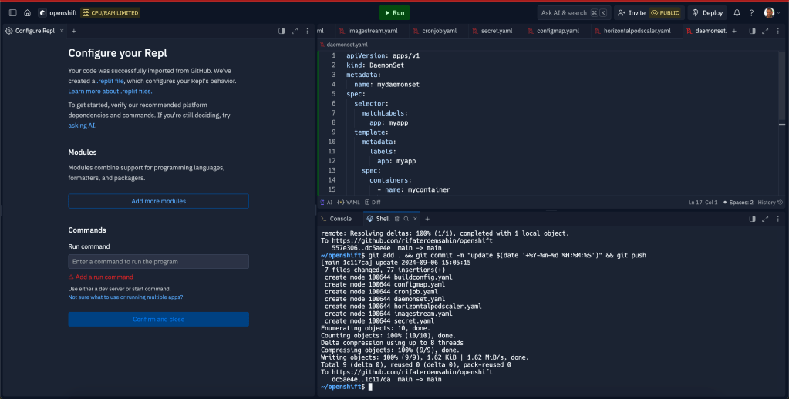The height and width of the screenshot is (399, 789).
Task: Toggle the left sidebar panel icon
Action: tap(13, 13)
